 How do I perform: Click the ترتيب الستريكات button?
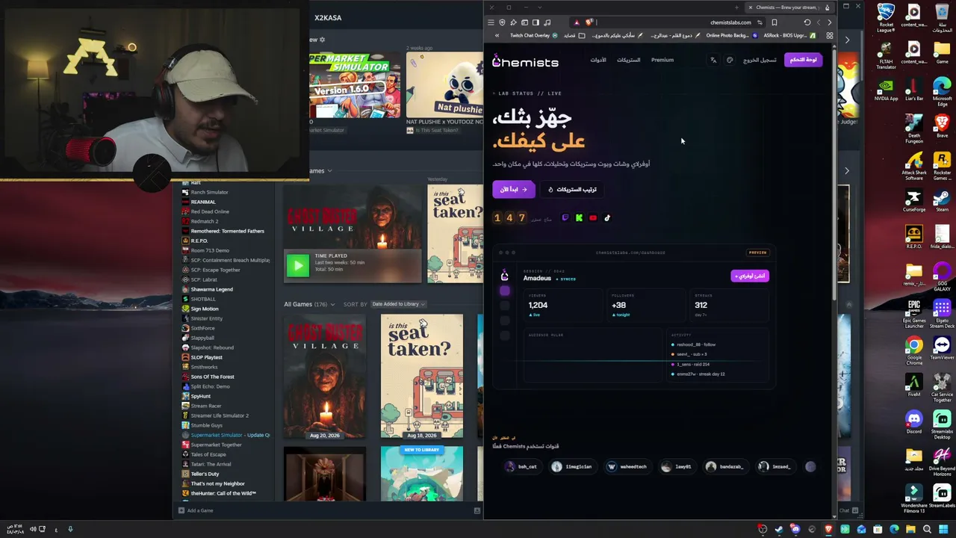pyautogui.click(x=573, y=190)
